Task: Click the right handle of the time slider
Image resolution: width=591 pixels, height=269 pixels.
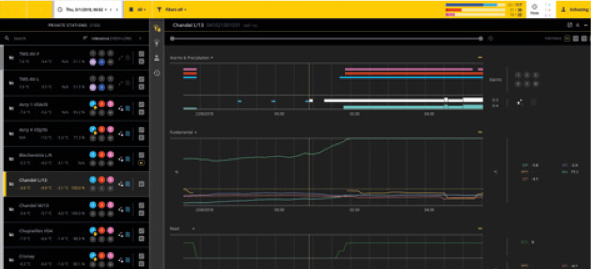Action: [x=480, y=38]
